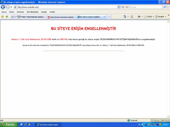Viewport: 170px width, 127px height.
Task: Click the third quick launch icon
Action: coord(29,124)
